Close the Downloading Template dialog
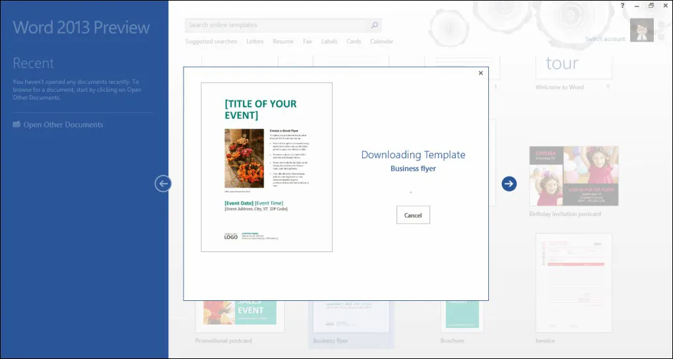 tap(480, 73)
